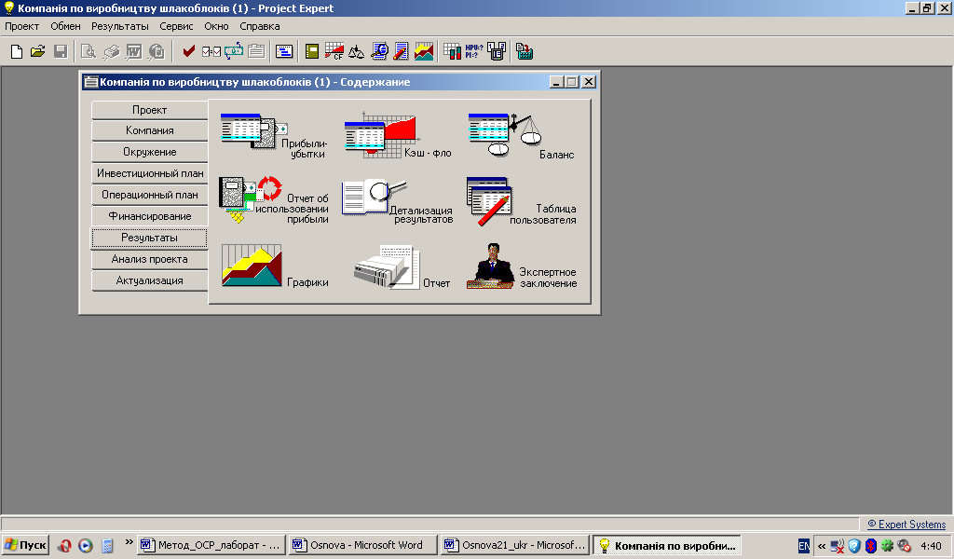Switch to Операционный план section

pyautogui.click(x=150, y=195)
